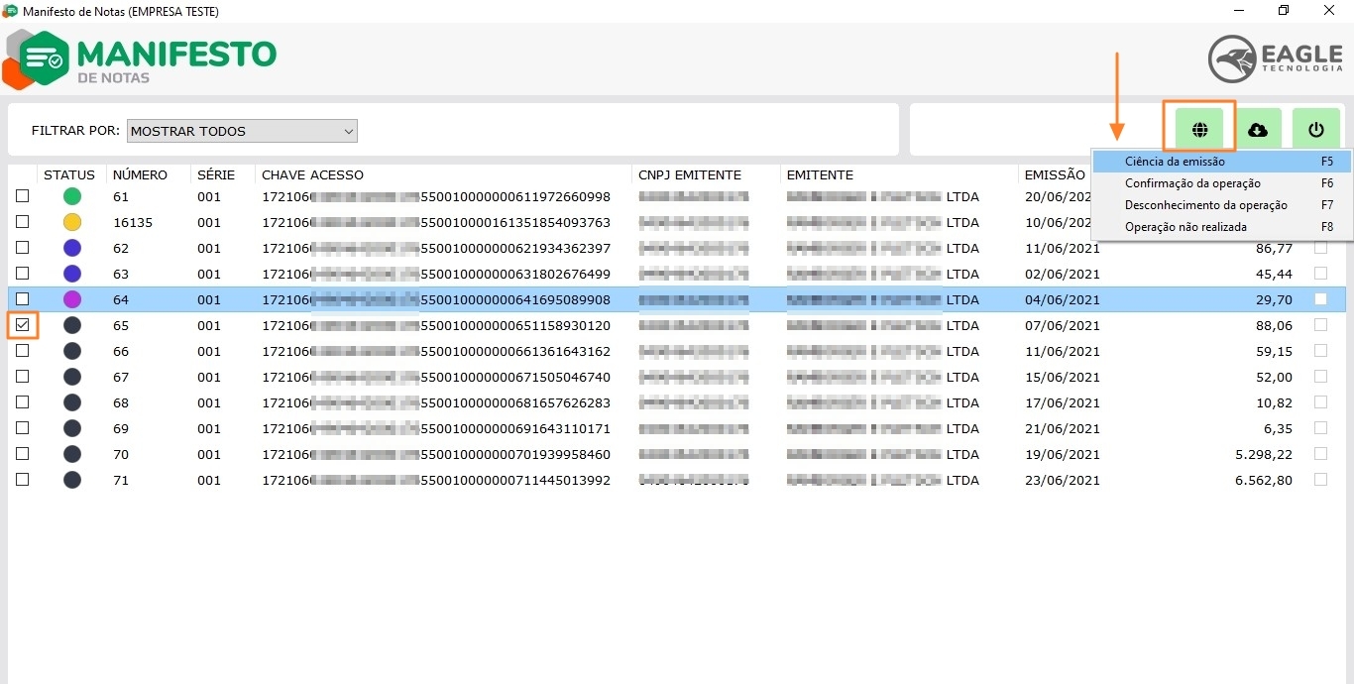Toggle right-side checkbox on row 68
This screenshot has width=1354, height=684.
point(1320,402)
